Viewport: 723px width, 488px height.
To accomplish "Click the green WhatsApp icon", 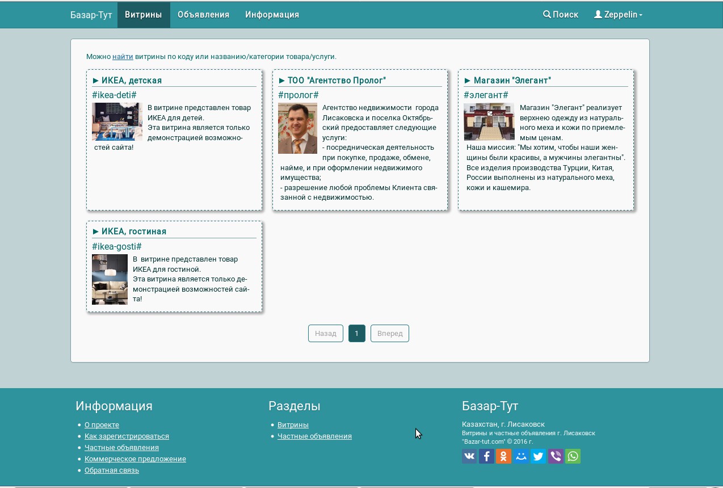I will (573, 456).
